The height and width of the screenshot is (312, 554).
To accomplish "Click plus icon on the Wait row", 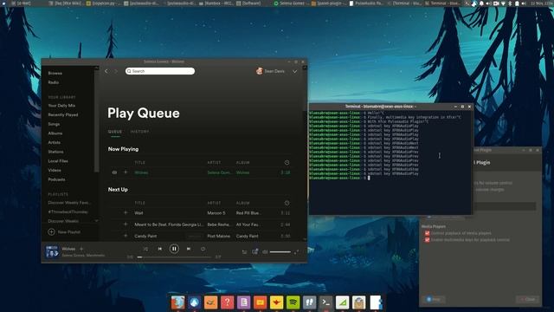I will 126,212.
